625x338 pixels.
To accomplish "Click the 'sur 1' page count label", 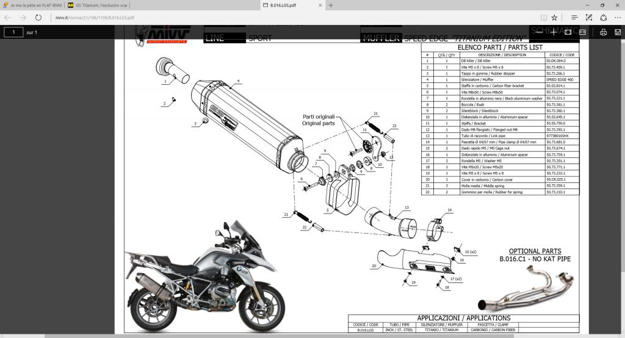I will [32, 32].
